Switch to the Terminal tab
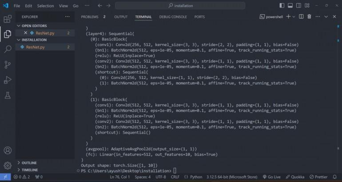342x182 pixels. click(x=143, y=17)
